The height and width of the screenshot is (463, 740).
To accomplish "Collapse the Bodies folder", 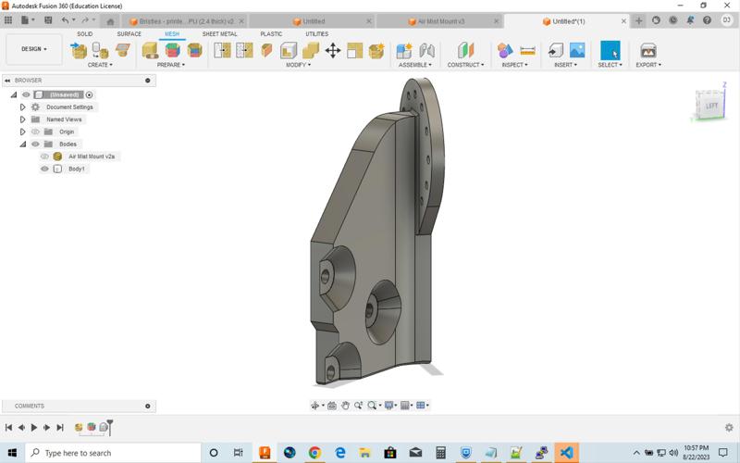I will (x=23, y=144).
